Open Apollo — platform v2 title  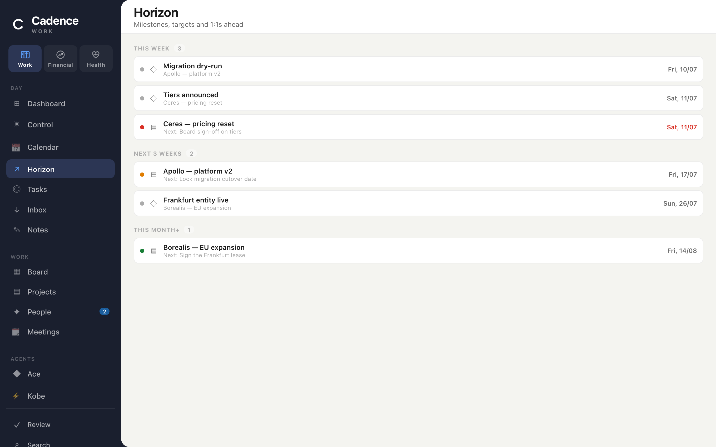tap(198, 171)
